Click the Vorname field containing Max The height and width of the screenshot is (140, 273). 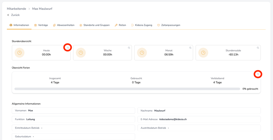tap(73, 111)
